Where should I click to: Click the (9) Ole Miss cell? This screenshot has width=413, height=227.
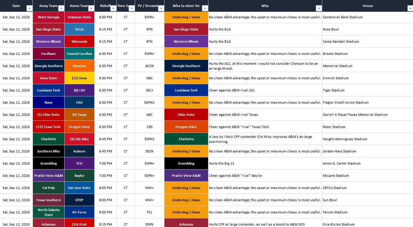point(79,139)
